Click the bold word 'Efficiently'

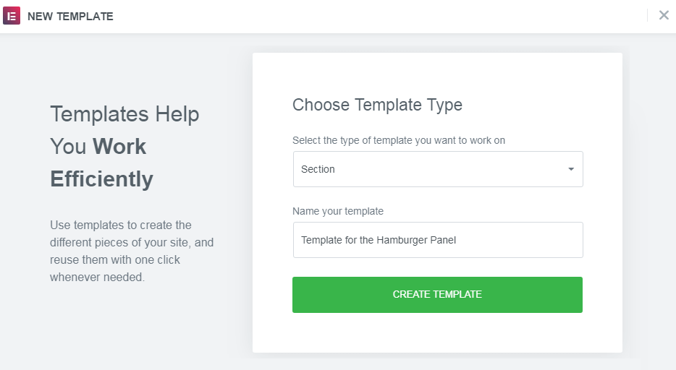[x=101, y=179]
